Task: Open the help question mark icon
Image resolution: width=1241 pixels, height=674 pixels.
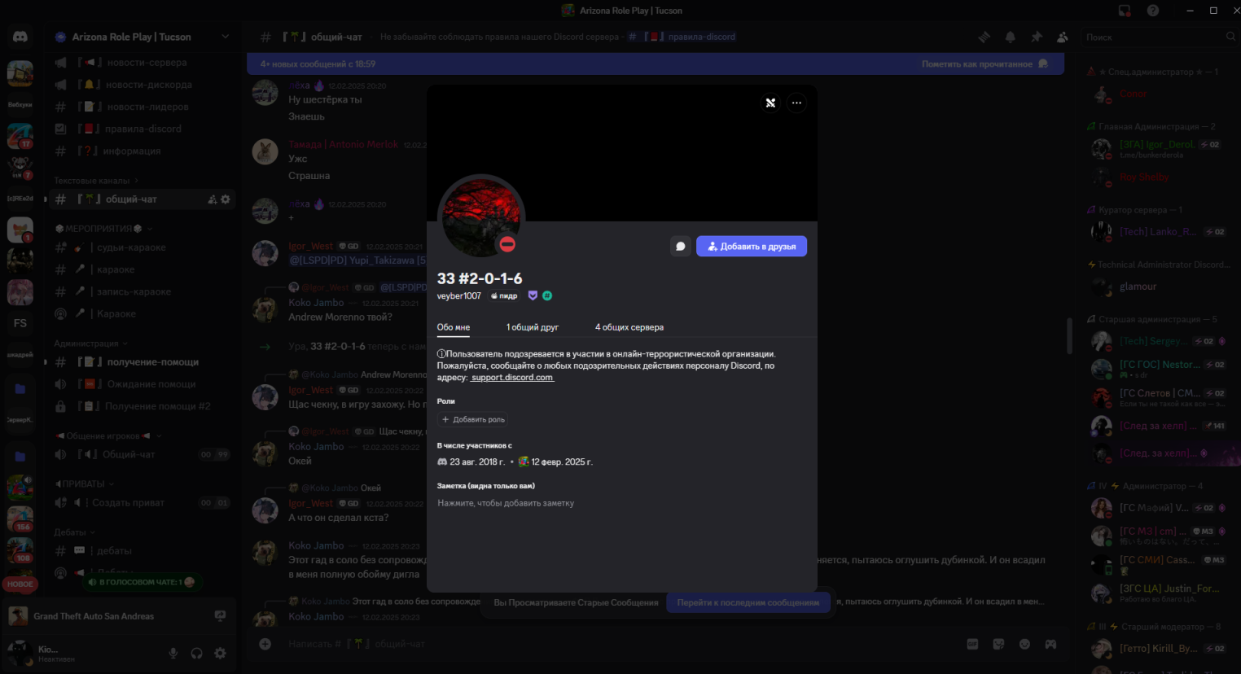Action: (x=1153, y=11)
